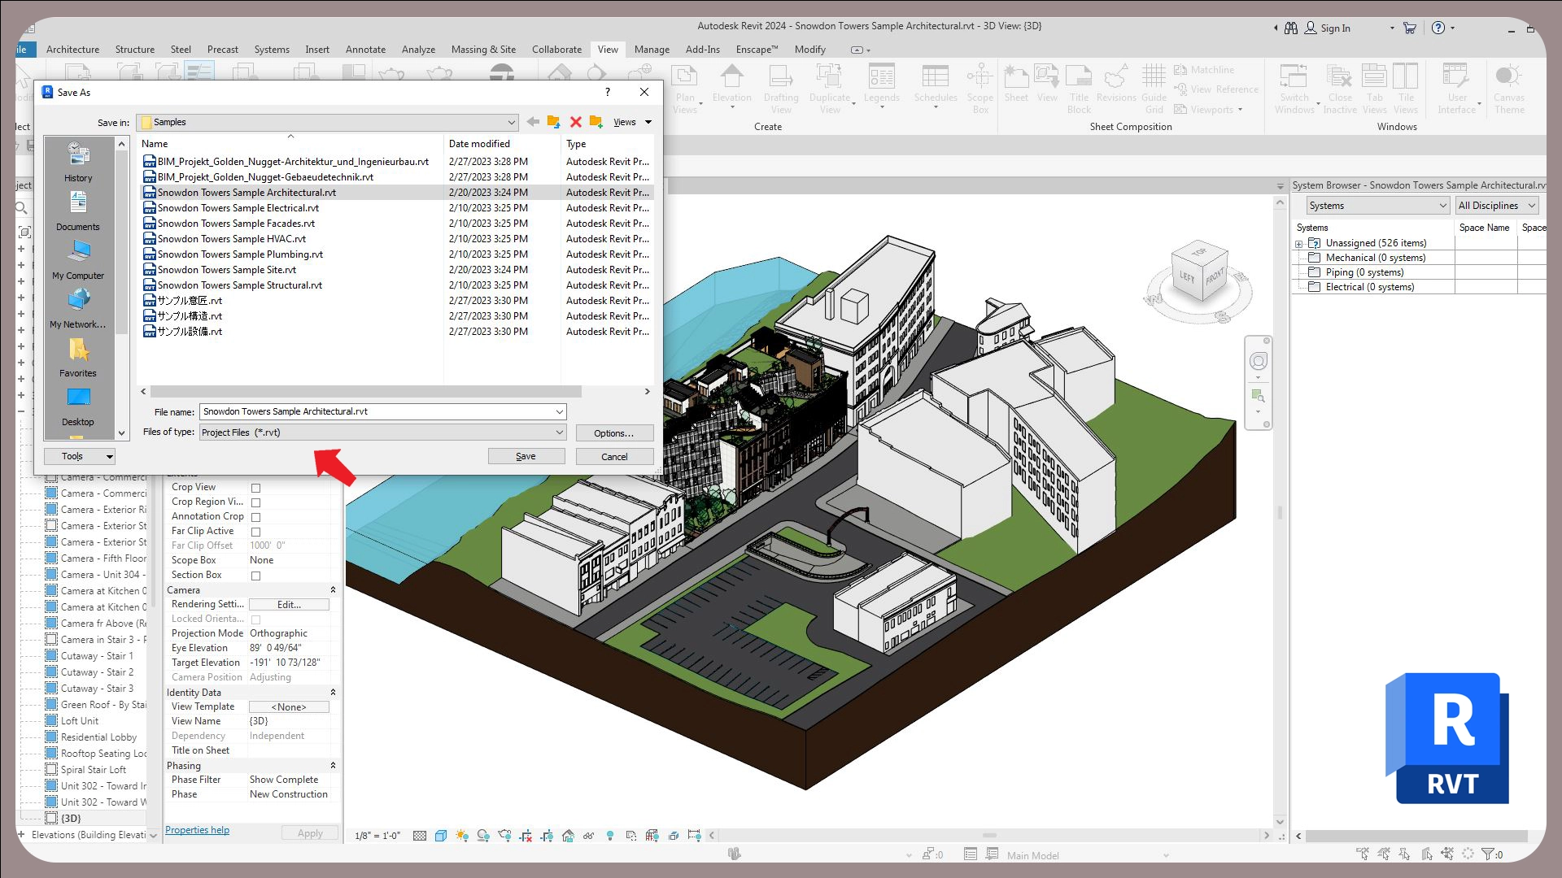Screen dimensions: 1562x878
Task: Toggle the Far Clip Active checkbox
Action: (x=255, y=532)
